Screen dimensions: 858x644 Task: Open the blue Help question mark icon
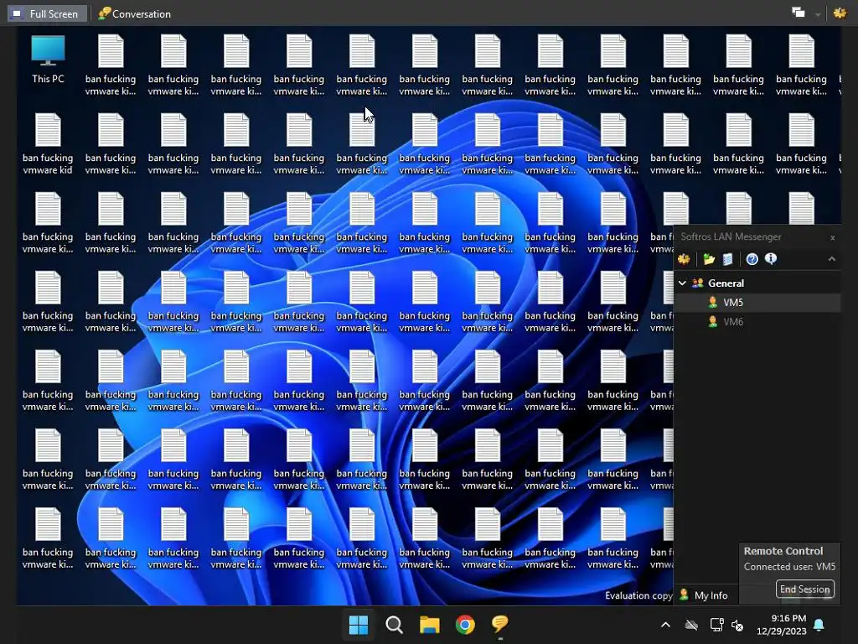[x=752, y=259]
